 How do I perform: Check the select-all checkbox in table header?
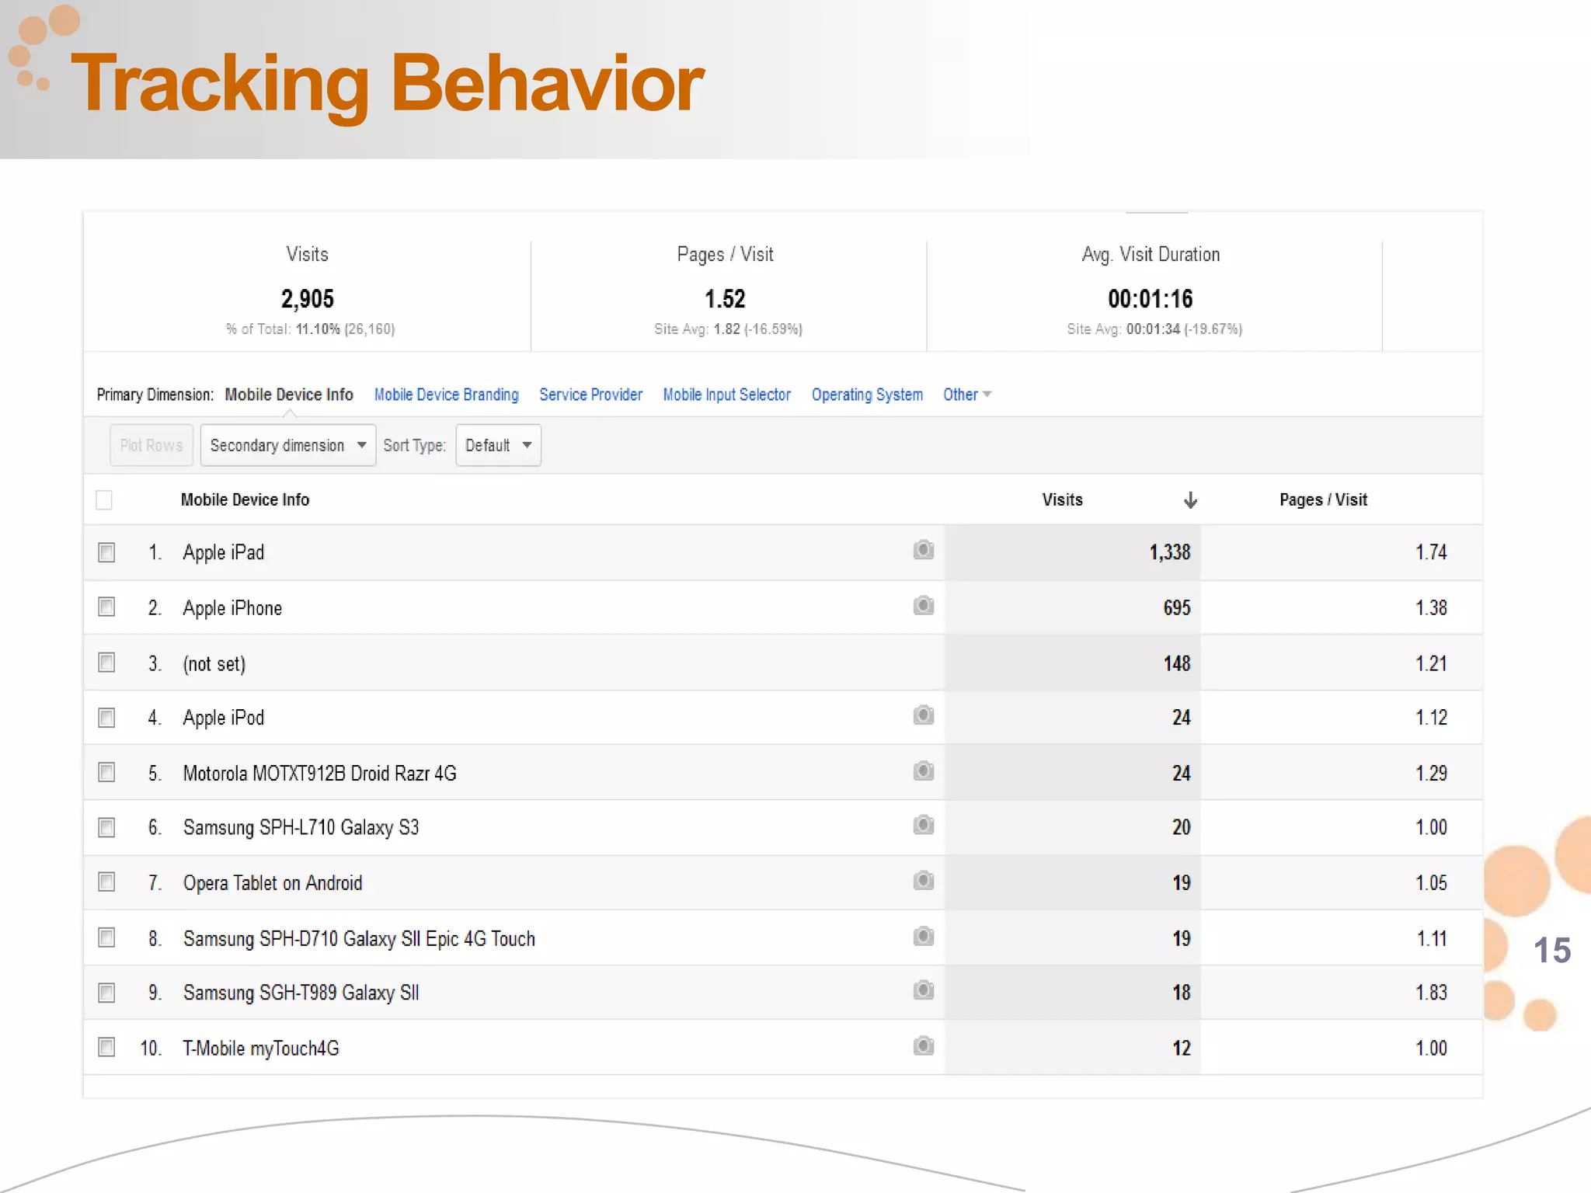point(104,499)
